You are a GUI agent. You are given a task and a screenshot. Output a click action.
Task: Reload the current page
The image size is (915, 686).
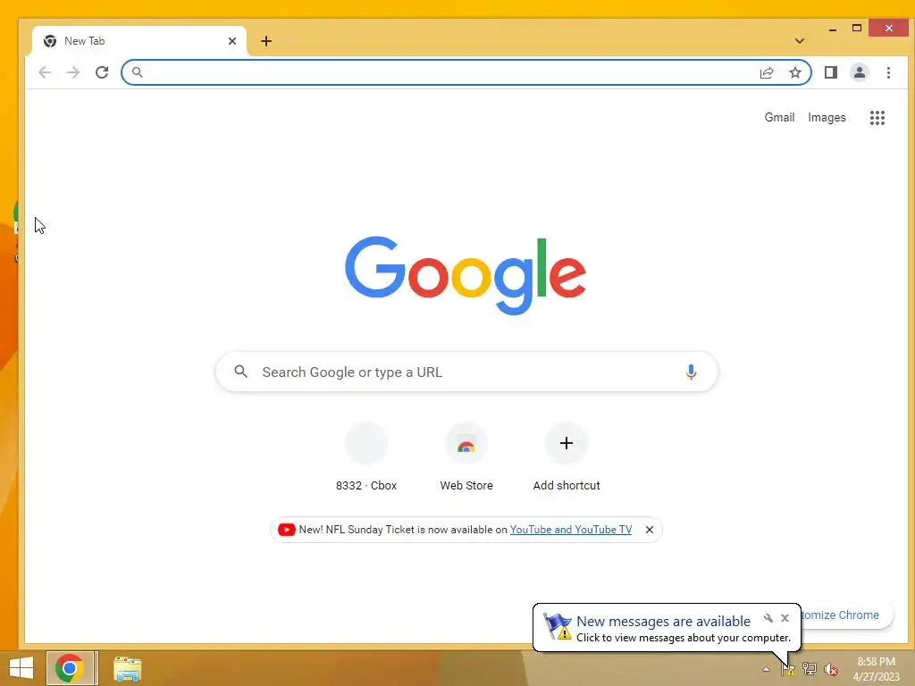click(102, 72)
